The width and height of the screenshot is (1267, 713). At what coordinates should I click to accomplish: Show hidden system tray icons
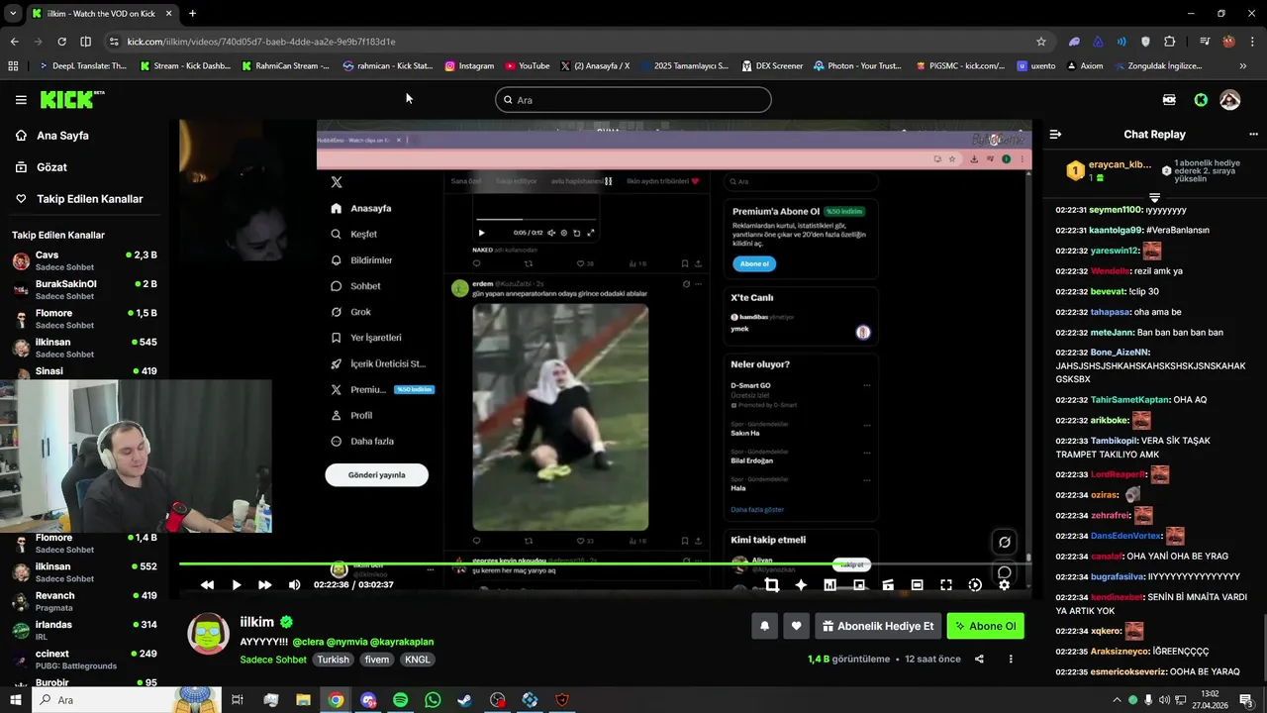1118,700
